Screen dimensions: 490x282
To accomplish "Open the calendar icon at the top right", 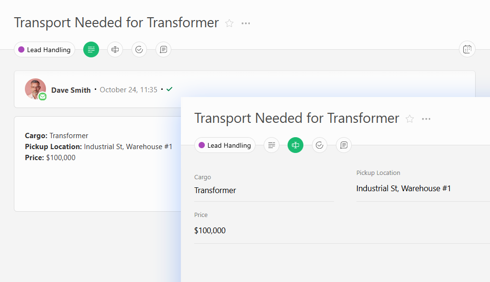I will pyautogui.click(x=467, y=49).
